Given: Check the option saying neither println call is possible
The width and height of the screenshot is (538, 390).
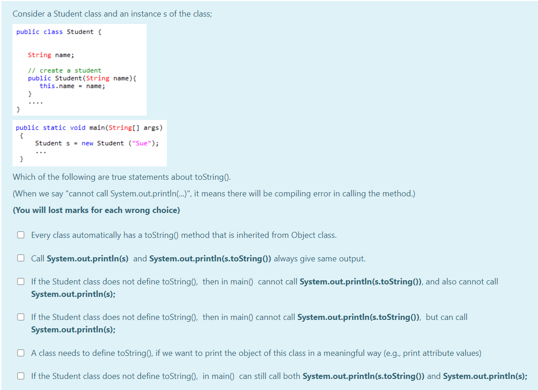Looking at the screenshot, I should (x=21, y=281).
